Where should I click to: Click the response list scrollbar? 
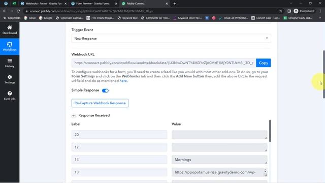click(x=270, y=131)
